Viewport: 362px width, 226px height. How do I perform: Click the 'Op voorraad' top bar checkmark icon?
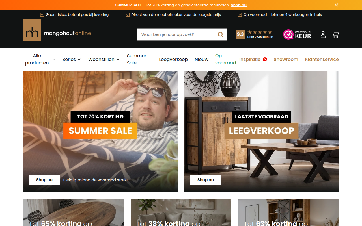coord(240,15)
